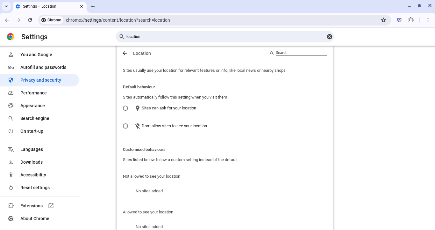Screen dimensions: 435x230
Task: Open Performance section
Action: [39, 93]
